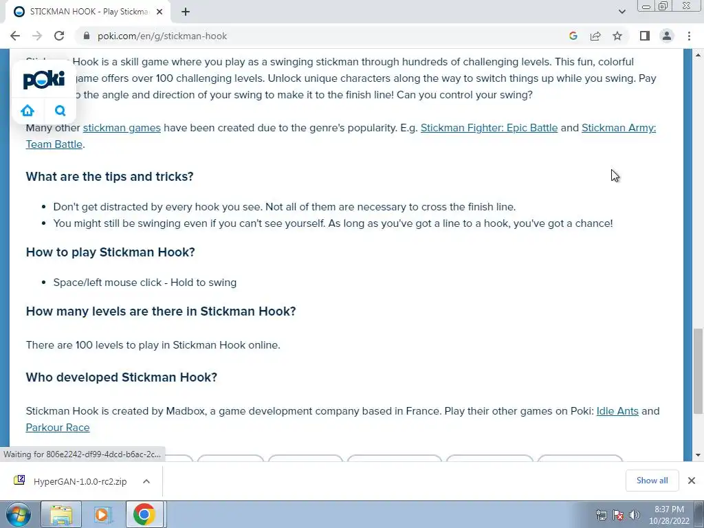Viewport: 704px width, 528px height.
Task: Open Windows Media Player from taskbar
Action: 102,514
